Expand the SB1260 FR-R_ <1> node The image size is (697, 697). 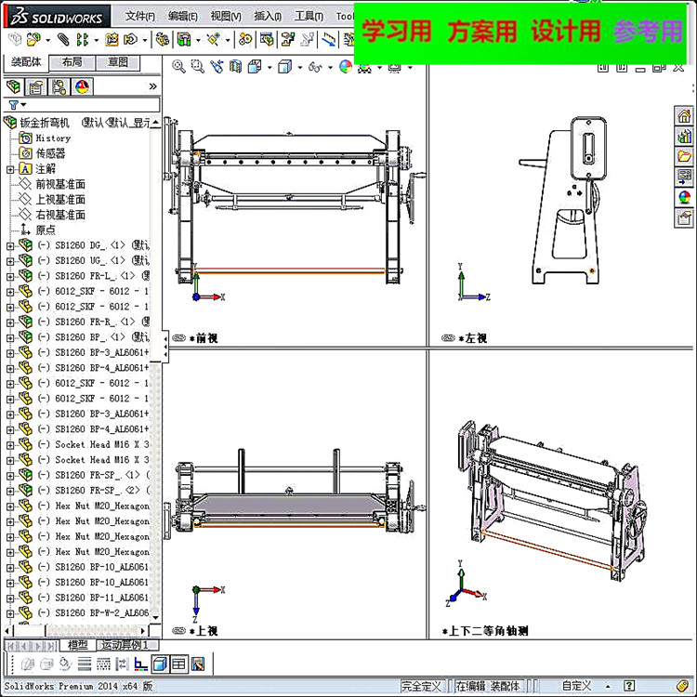coord(10,322)
